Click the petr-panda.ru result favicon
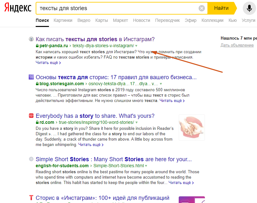Screen dimensions: 257x203 31,39
